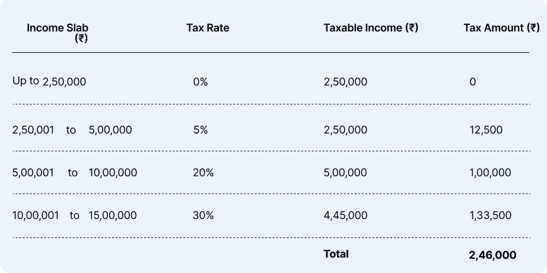Screen dimensions: 547x273
Task: Click the Taxable Income column header
Action: tap(371, 28)
